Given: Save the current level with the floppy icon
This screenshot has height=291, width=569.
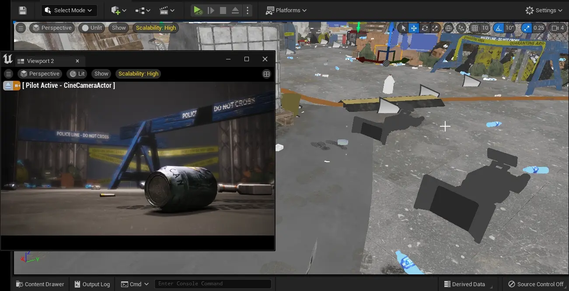Looking at the screenshot, I should click(x=23, y=10).
